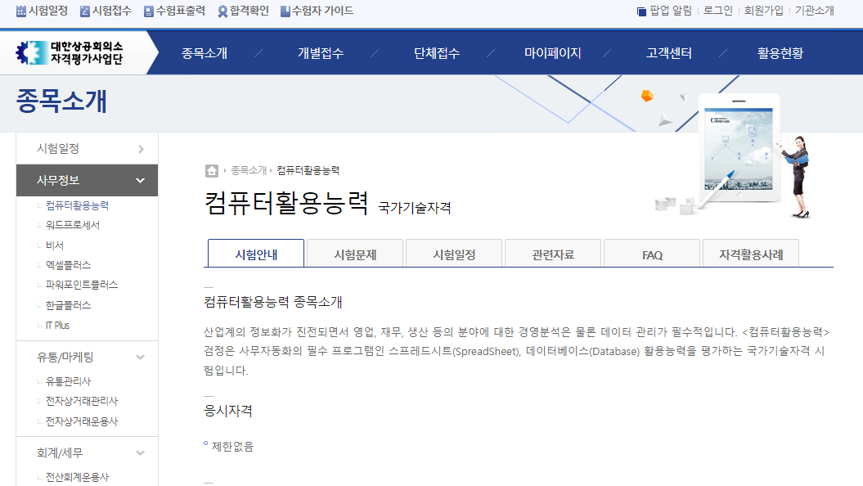Select IT Plus in sidebar
The height and width of the screenshot is (486, 863).
coord(57,326)
